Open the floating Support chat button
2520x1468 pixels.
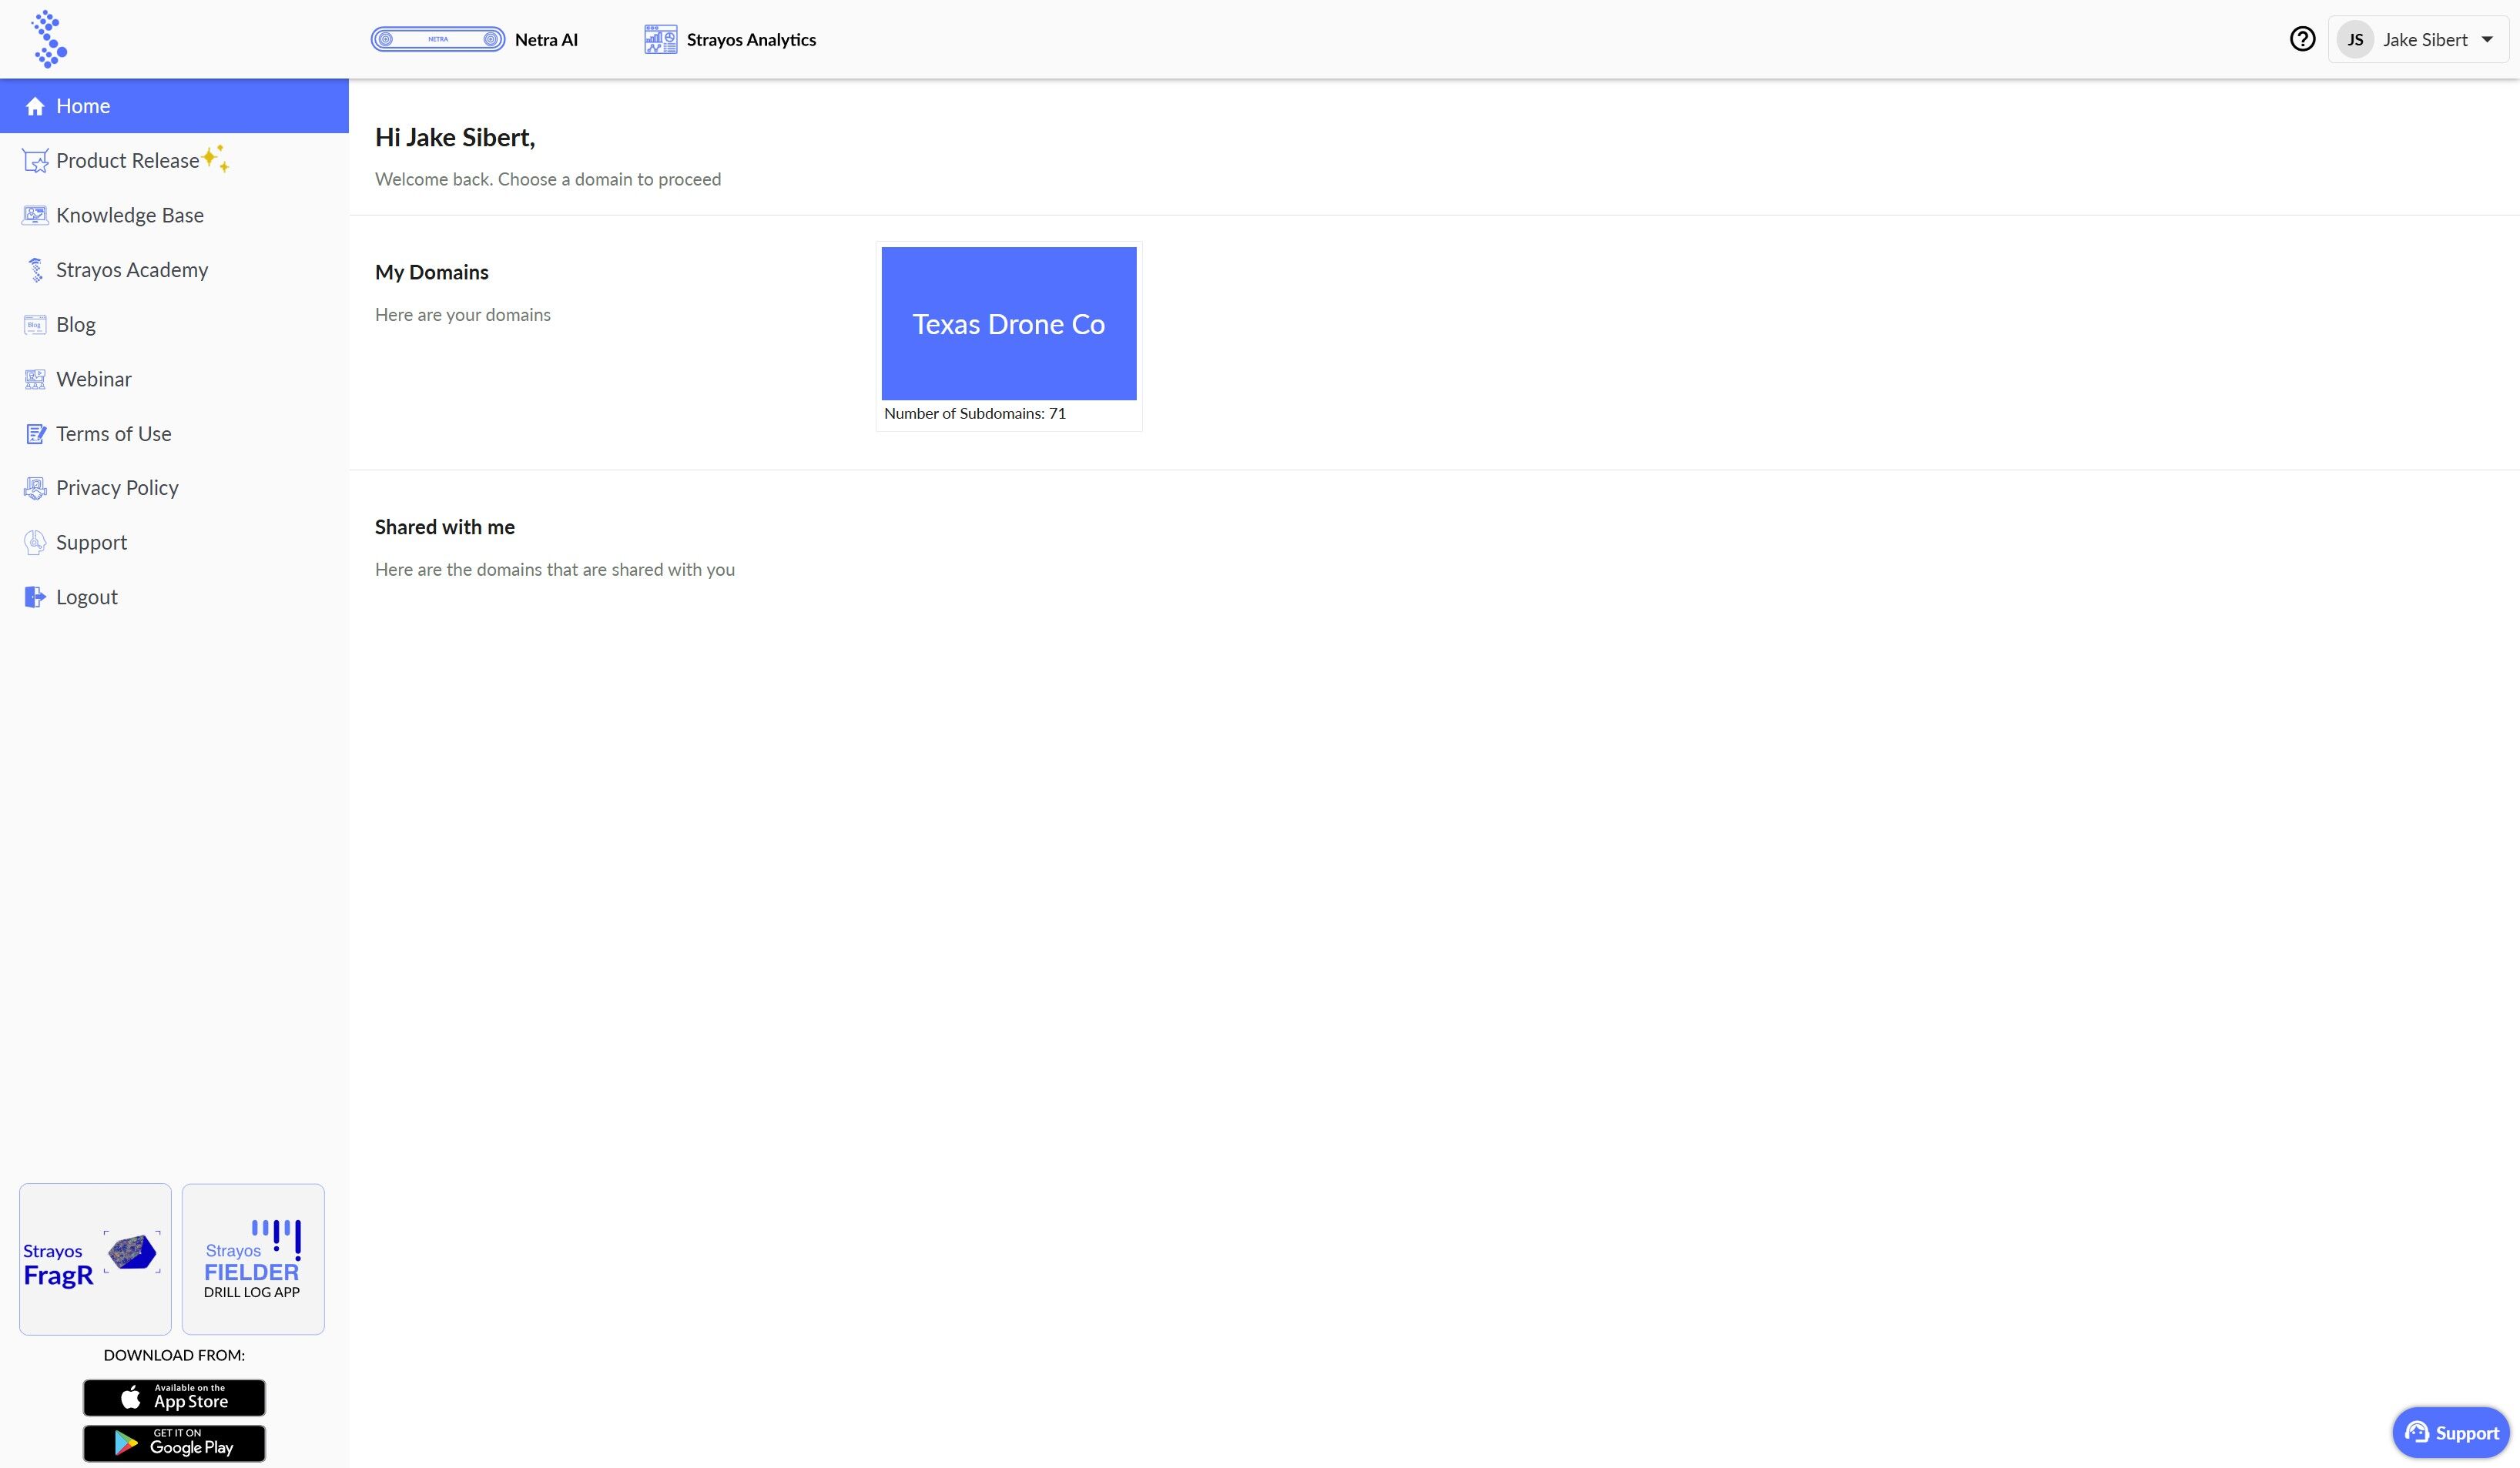2451,1433
